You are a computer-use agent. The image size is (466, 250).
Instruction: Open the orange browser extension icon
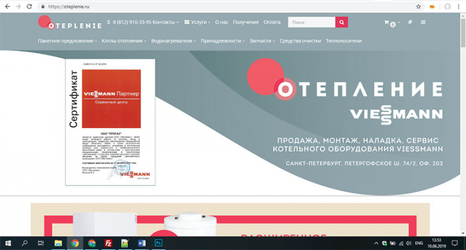432,6
